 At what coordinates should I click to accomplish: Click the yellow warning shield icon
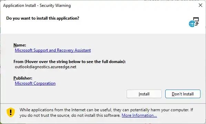11,112
